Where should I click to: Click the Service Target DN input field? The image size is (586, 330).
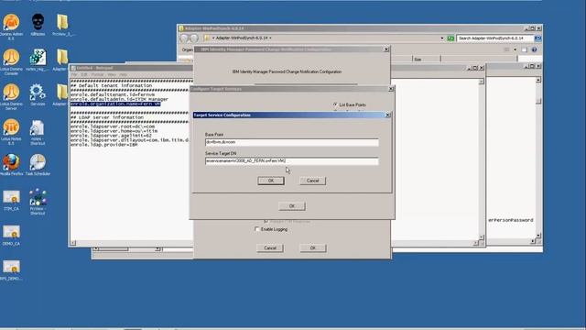(x=291, y=161)
